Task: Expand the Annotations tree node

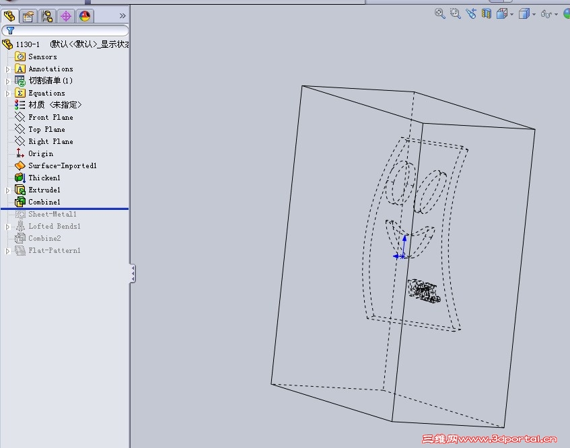Action: coord(7,69)
